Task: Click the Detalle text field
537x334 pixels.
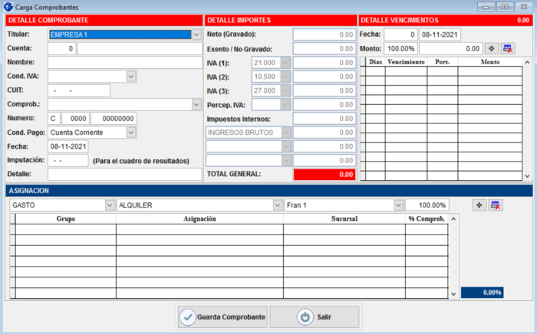Action: [x=124, y=175]
